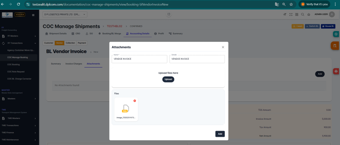Collapse sidebar with hamburger menu icon
The height and width of the screenshot is (145, 340).
(34, 15)
